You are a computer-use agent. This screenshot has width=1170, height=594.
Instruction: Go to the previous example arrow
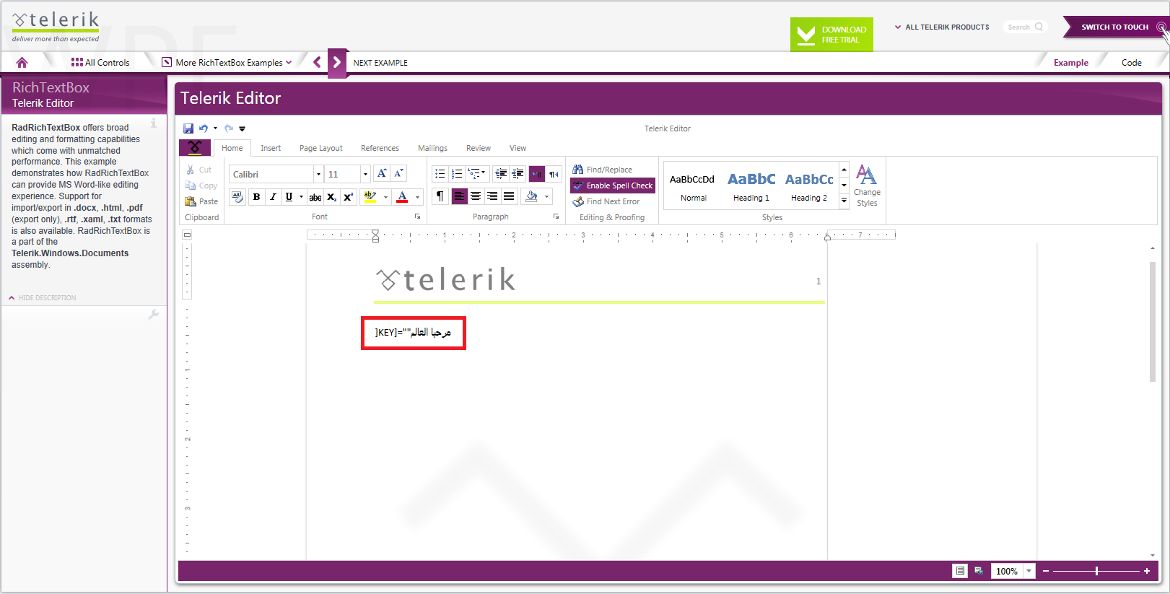pos(317,63)
